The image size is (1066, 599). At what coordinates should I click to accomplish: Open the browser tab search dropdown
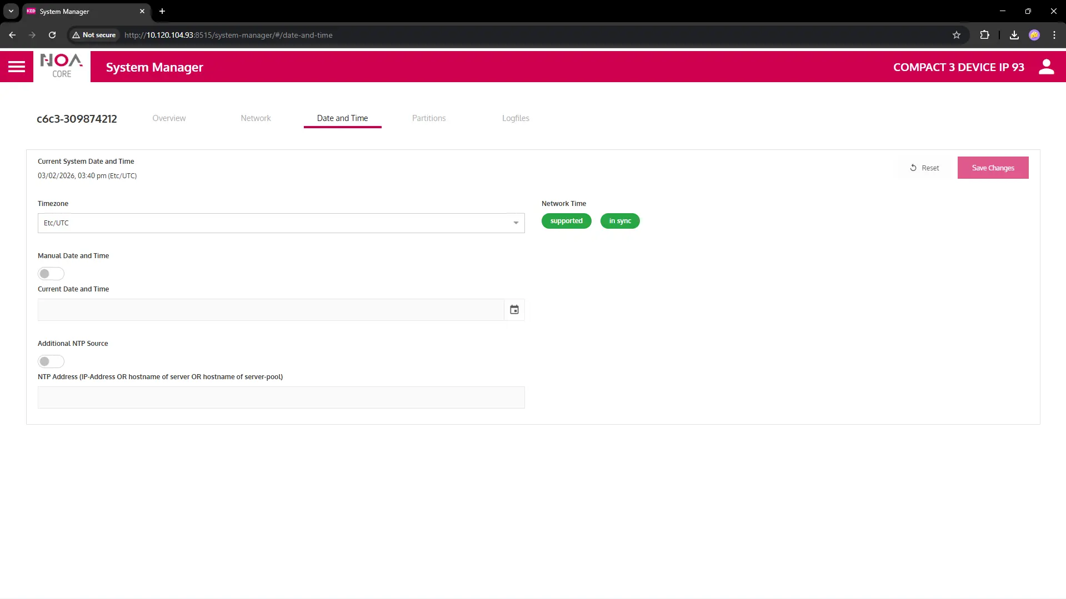11,11
